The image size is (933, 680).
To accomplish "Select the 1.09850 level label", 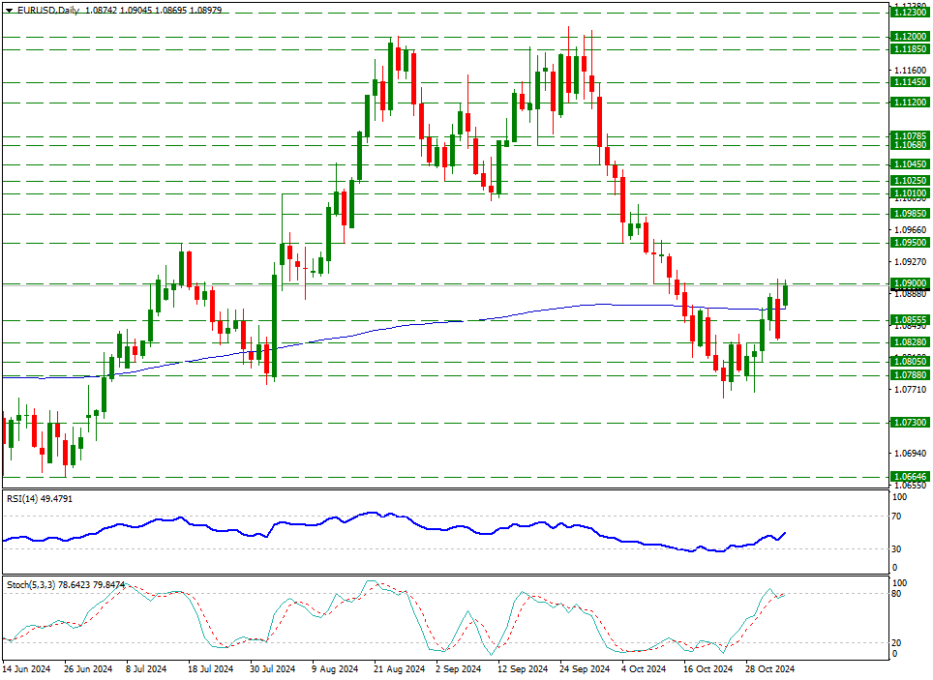I will tap(911, 214).
